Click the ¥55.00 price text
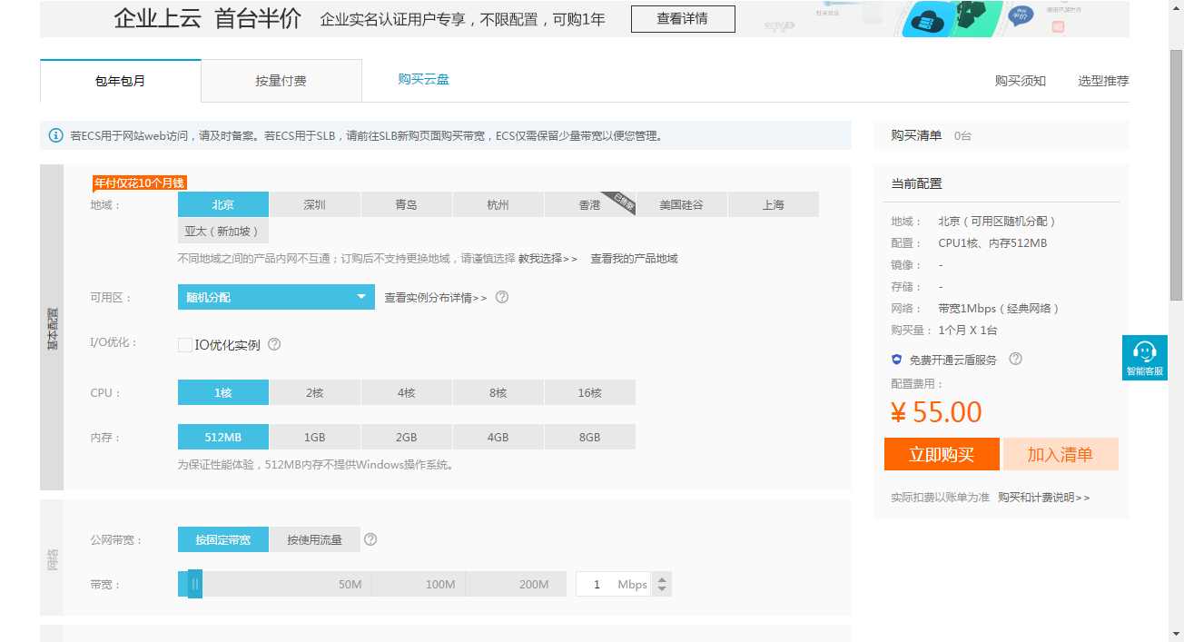Viewport: 1184px width, 642px height. tap(936, 412)
